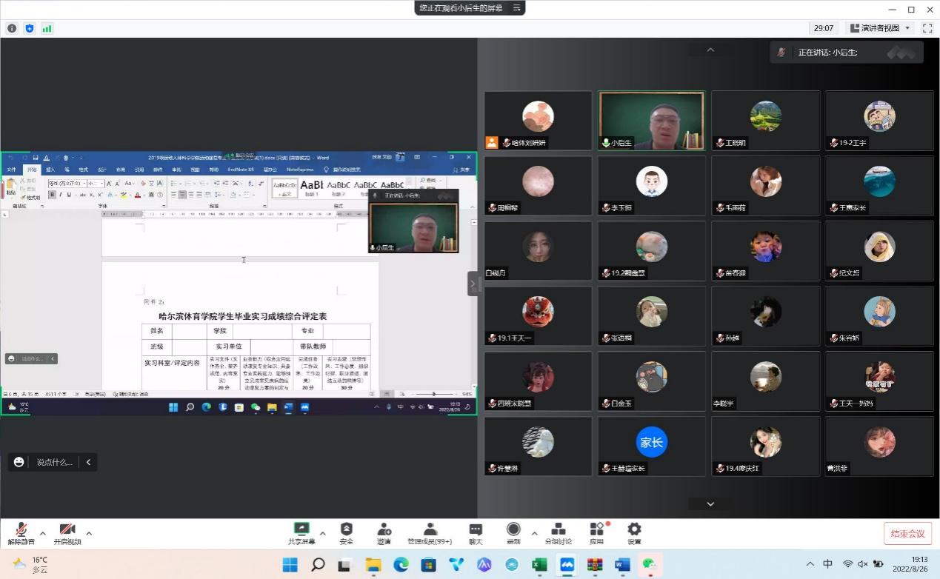Open the 安全 security menu
The width and height of the screenshot is (940, 579).
tap(346, 533)
